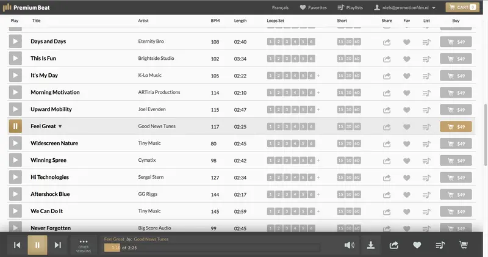Viewport: 488px width, 257px height.
Task: Share the Morning Motivation track
Action: pos(387,93)
